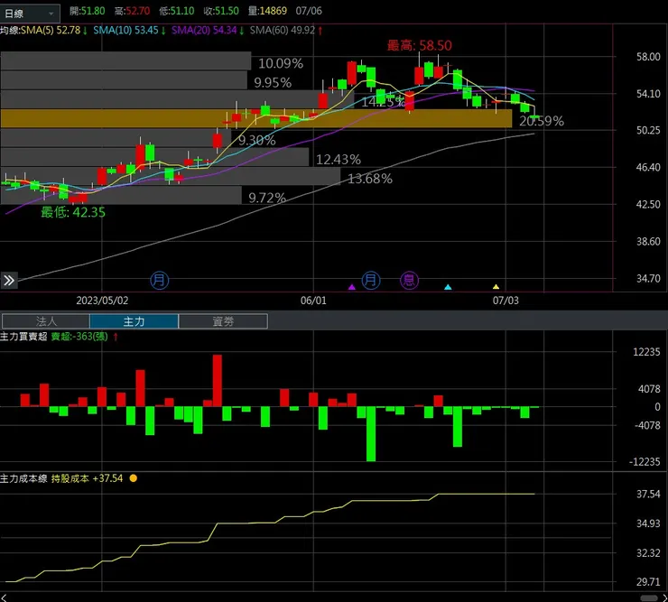Screen dimensions: 668x602
Task: Select the SMA(20) 54.34 indicator label
Action: (208, 31)
